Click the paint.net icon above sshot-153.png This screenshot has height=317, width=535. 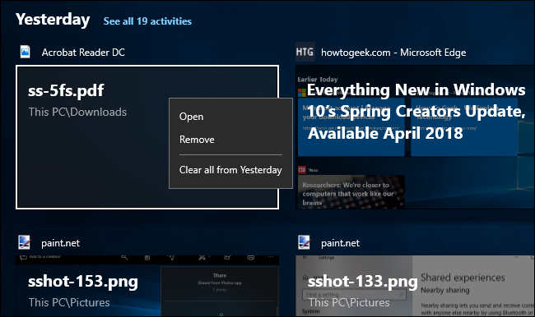click(25, 242)
